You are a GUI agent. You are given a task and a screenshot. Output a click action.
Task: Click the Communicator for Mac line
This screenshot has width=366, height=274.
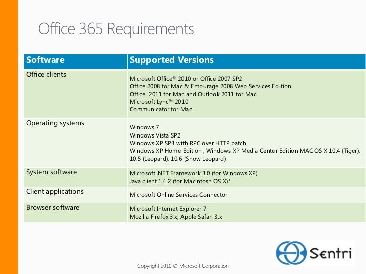160,109
